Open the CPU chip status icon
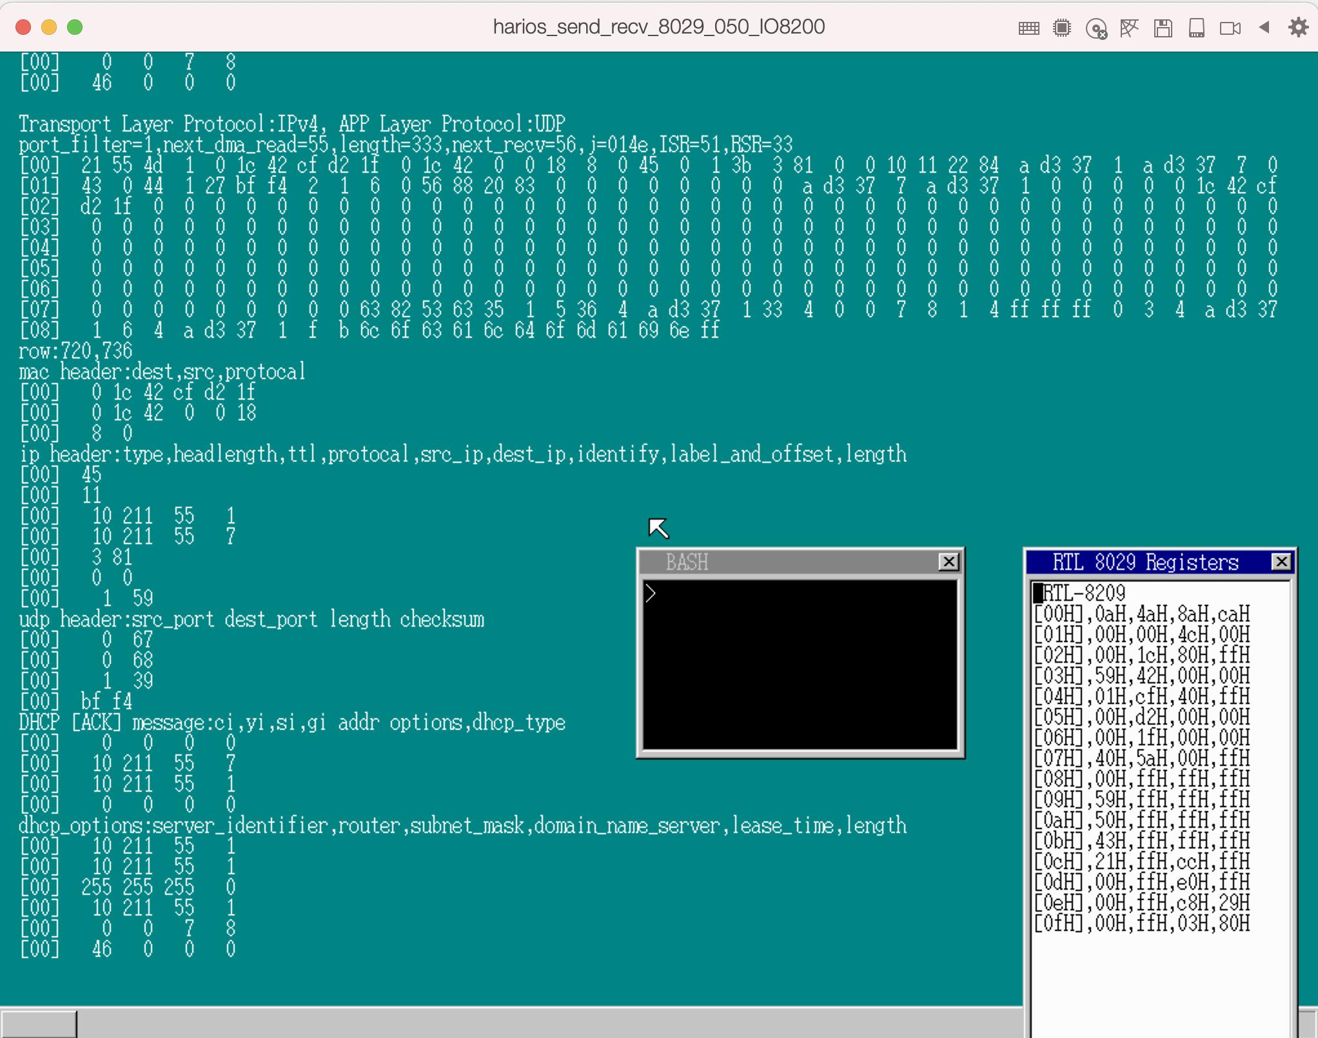This screenshot has width=1318, height=1038. click(1062, 28)
